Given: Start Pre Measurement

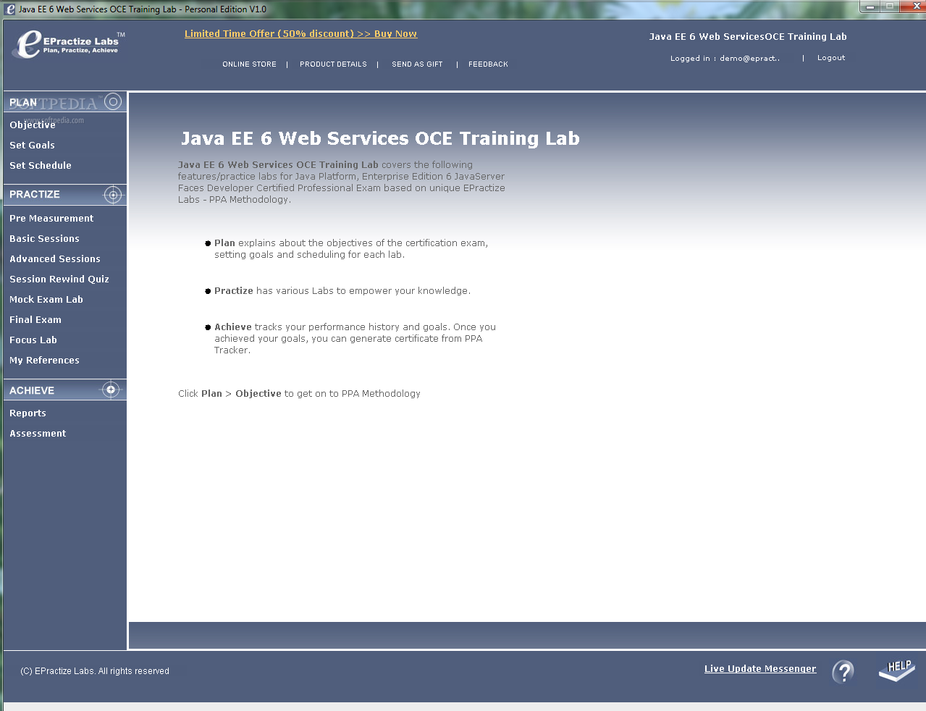Looking at the screenshot, I should tap(51, 219).
